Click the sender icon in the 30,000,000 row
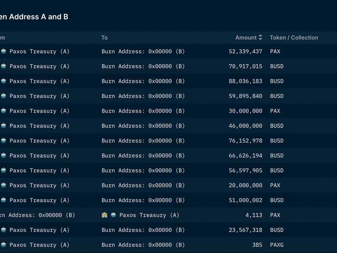This screenshot has height=253, width=337. [3, 111]
